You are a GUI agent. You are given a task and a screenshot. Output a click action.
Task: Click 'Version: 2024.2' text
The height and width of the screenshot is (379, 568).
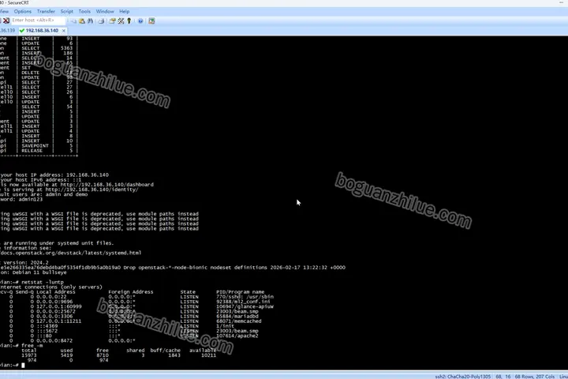coord(24,263)
